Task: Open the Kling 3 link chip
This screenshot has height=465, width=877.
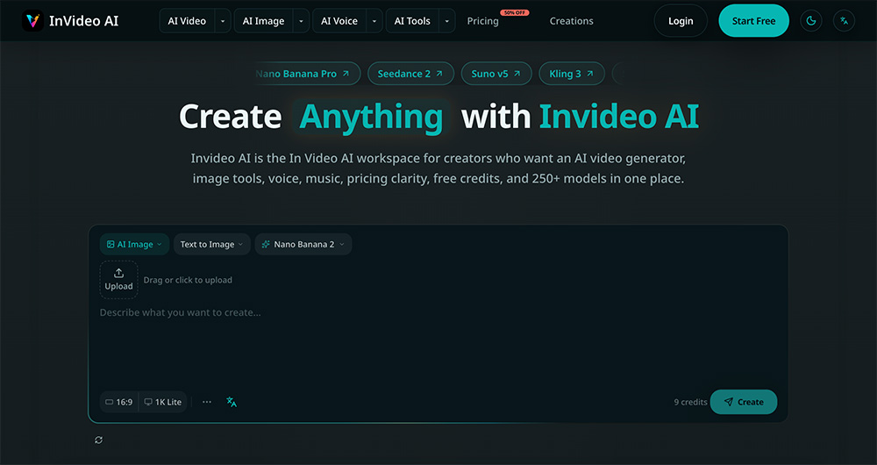Action: tap(572, 74)
